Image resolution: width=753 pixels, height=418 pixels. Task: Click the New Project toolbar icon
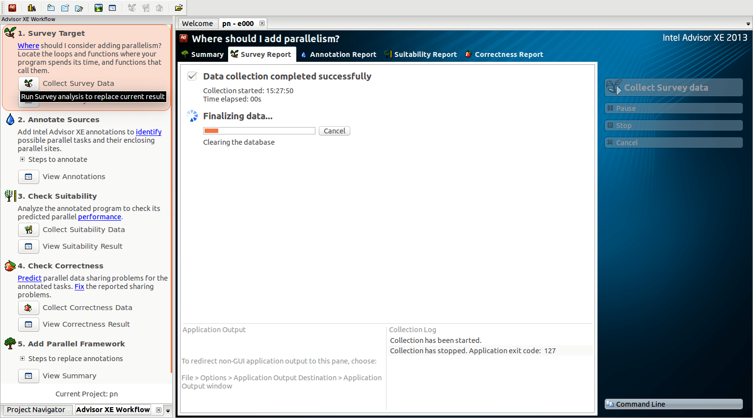click(51, 7)
